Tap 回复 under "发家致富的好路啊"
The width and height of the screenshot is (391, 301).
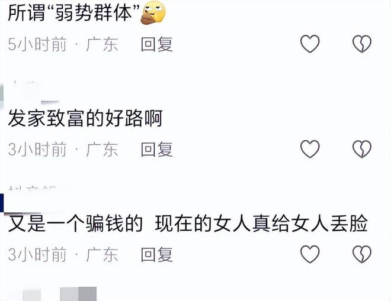click(x=156, y=150)
